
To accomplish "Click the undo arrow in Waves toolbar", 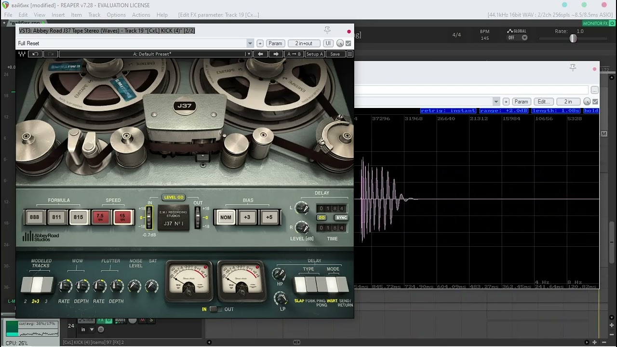I will (x=35, y=54).
